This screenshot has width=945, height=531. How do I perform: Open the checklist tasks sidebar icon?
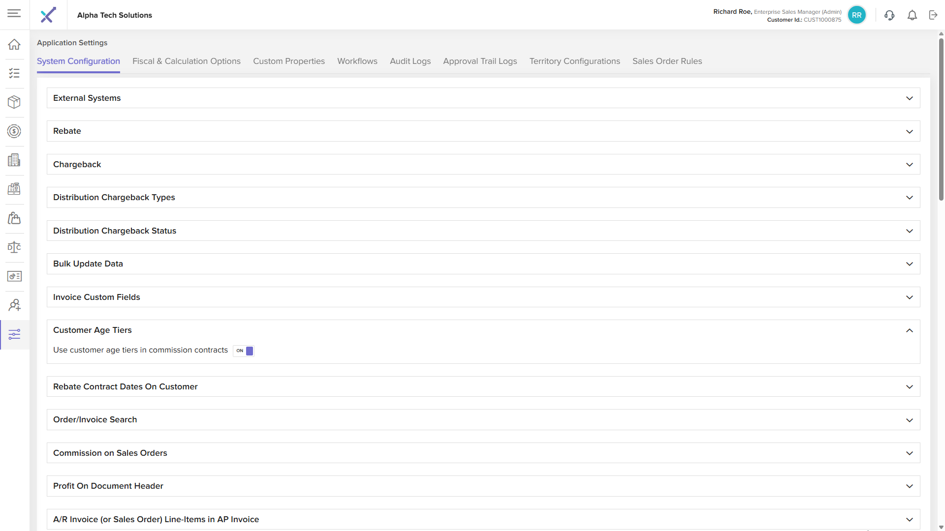tap(14, 73)
